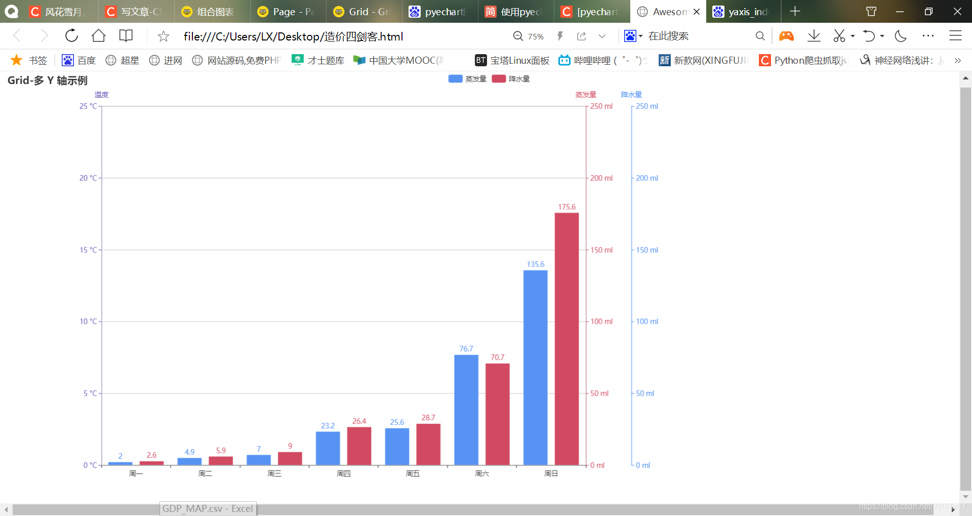Click the browser back arrow
Screen dimensions: 972x516
[x=17, y=36]
